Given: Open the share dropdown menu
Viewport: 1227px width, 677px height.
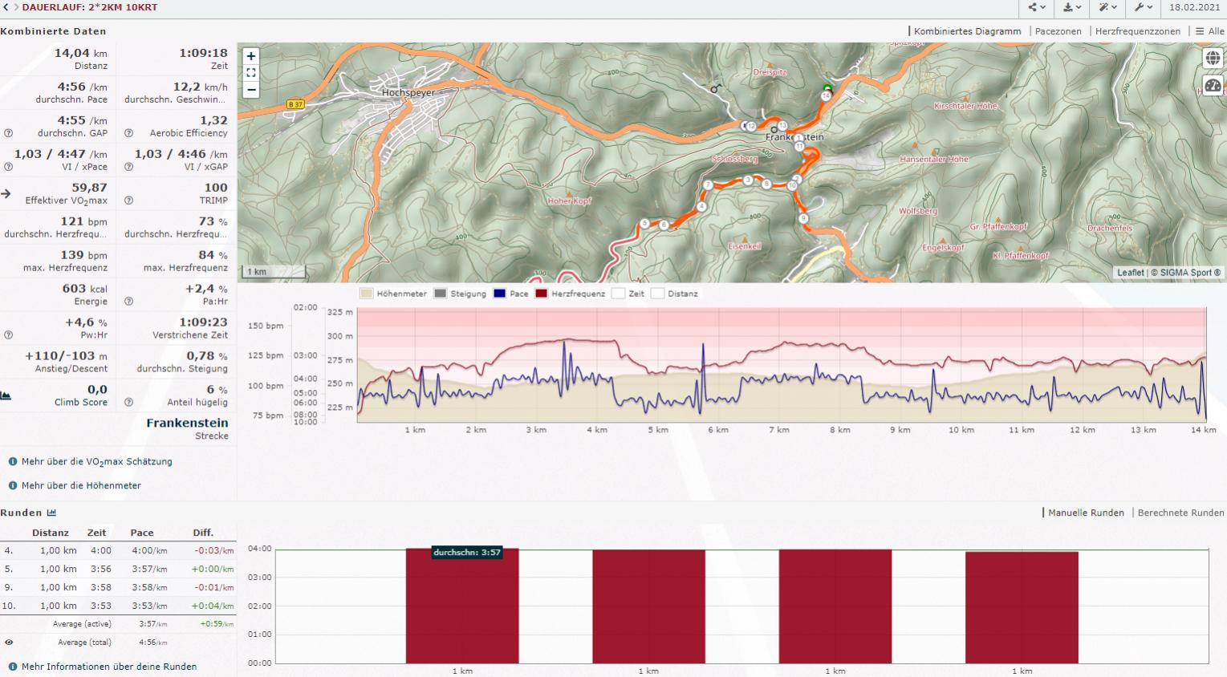Looking at the screenshot, I should click(1036, 7).
